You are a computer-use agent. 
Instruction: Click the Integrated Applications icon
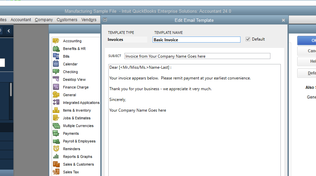pos(56,102)
